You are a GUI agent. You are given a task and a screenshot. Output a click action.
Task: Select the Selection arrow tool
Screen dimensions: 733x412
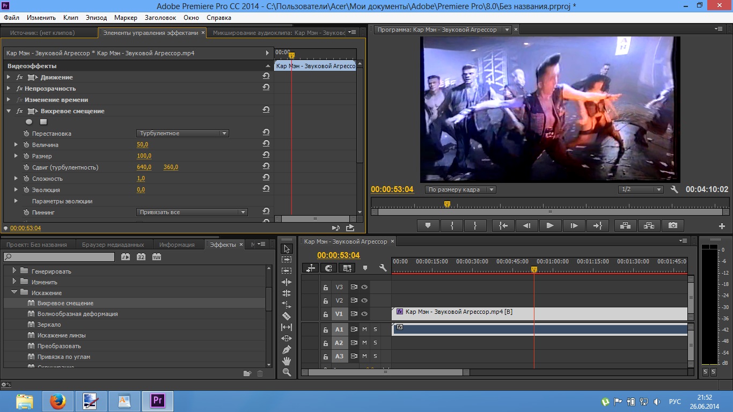[287, 248]
